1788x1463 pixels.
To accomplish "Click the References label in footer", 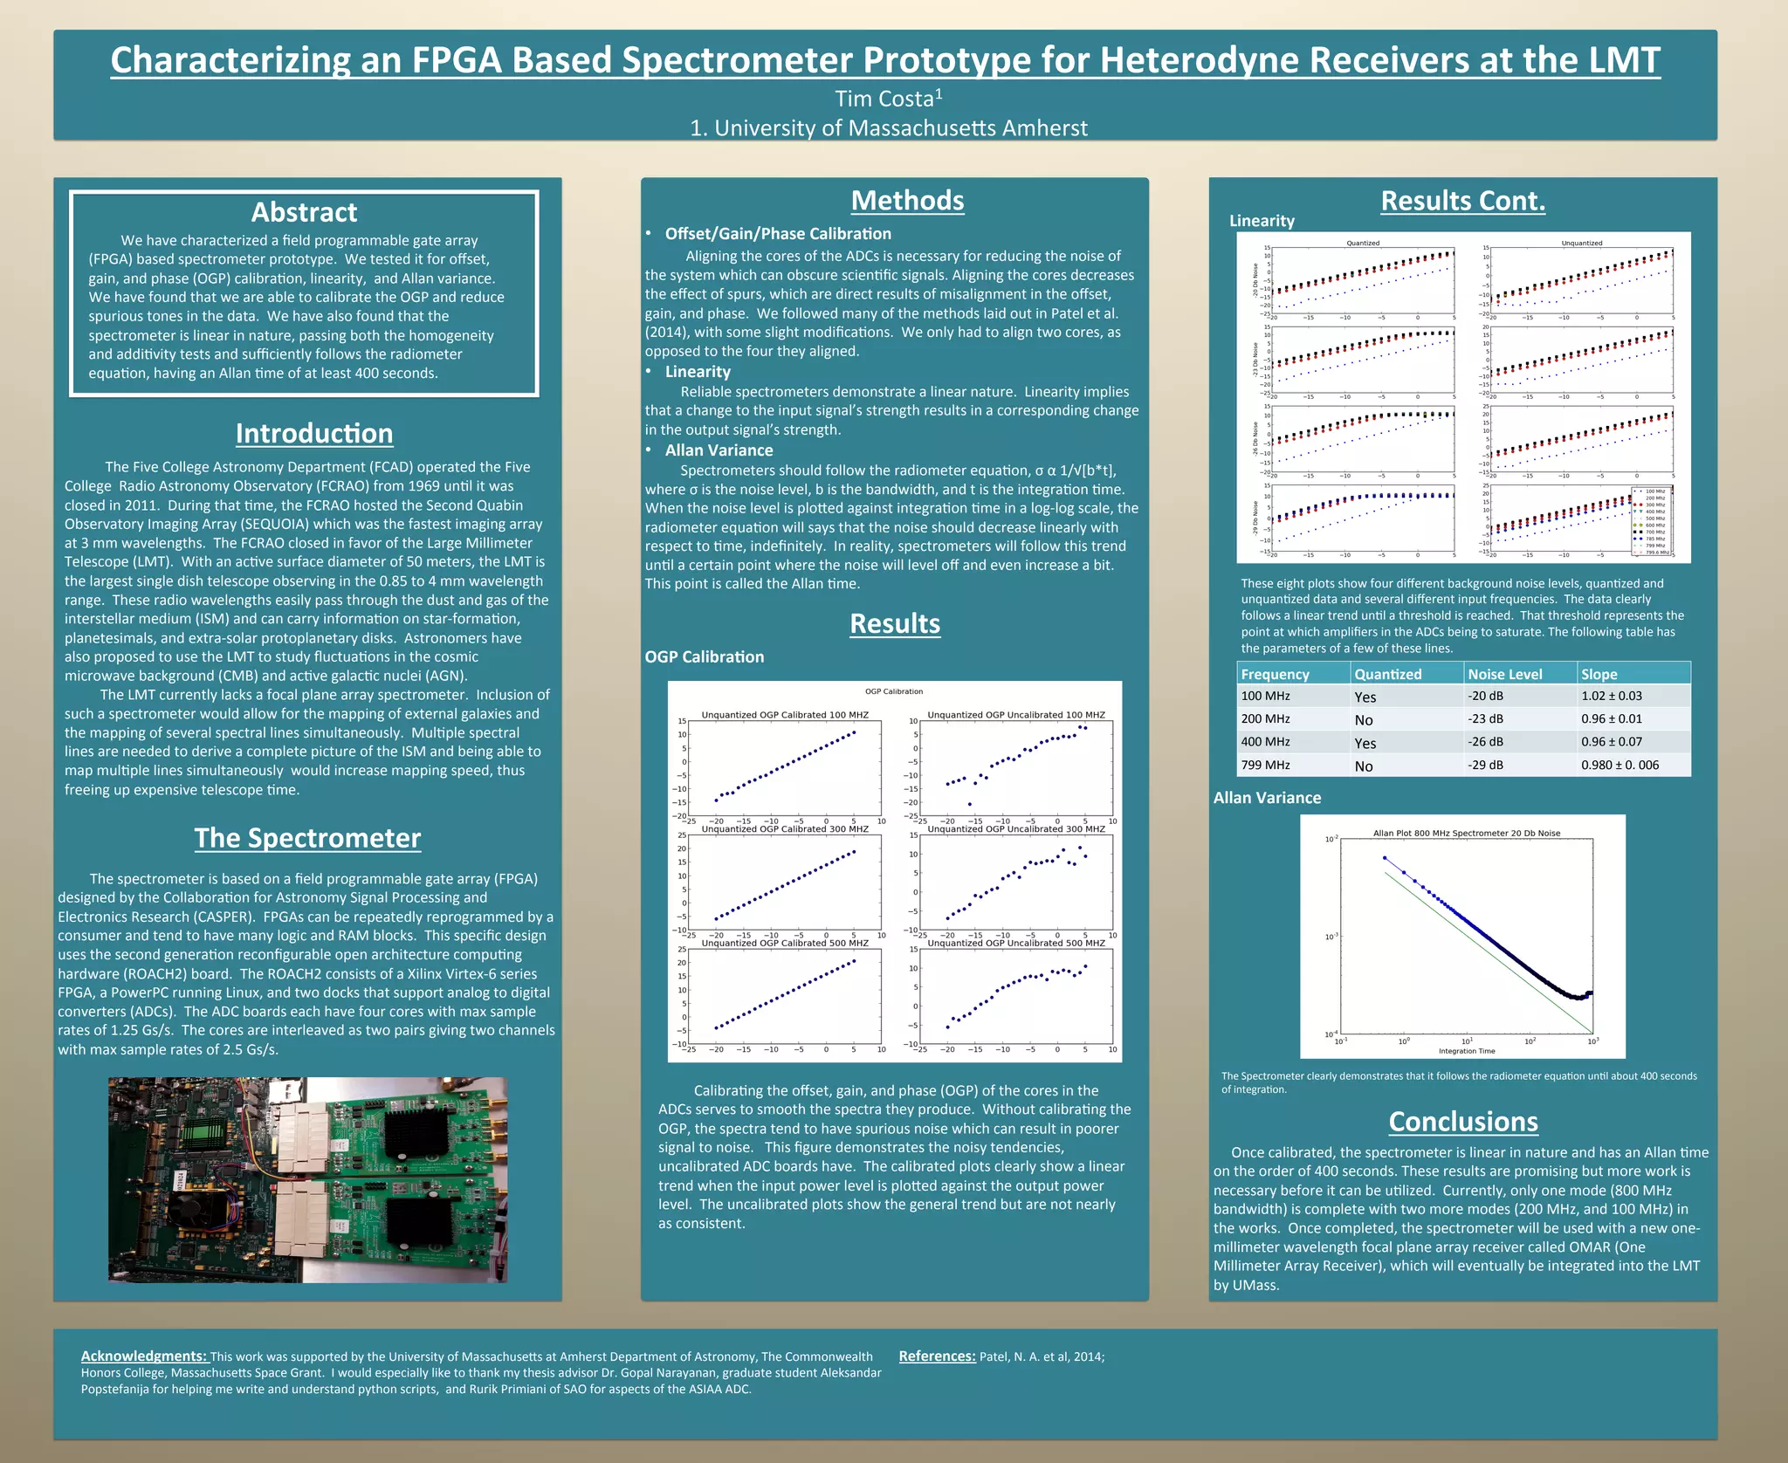I will 937,1356.
